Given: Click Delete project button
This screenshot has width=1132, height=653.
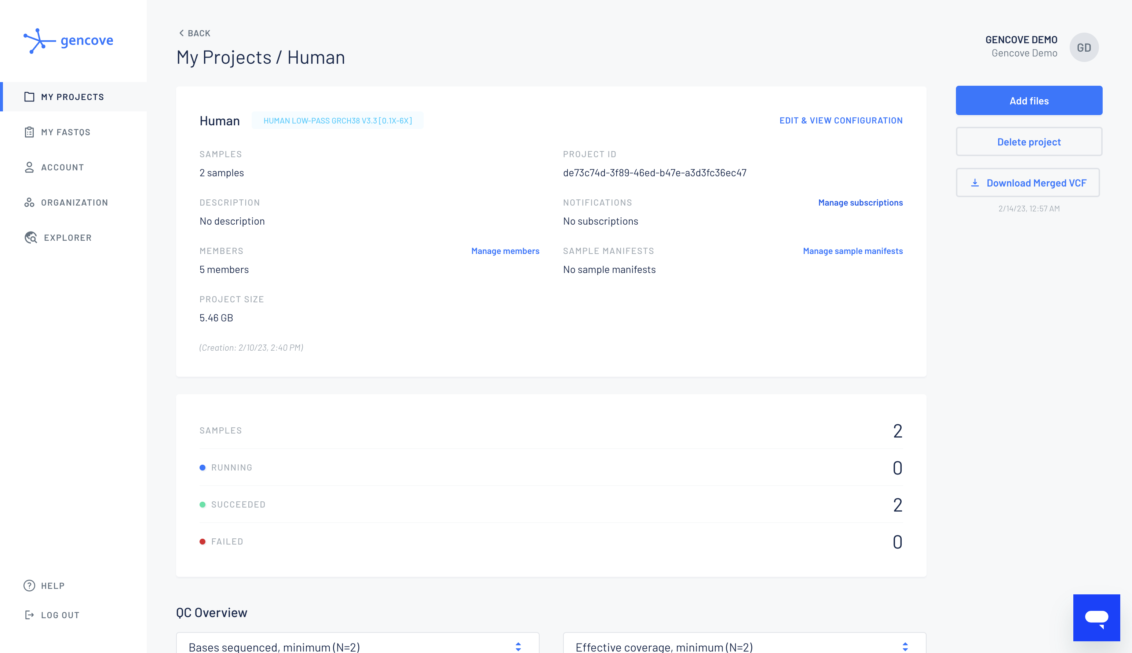Looking at the screenshot, I should (1029, 142).
